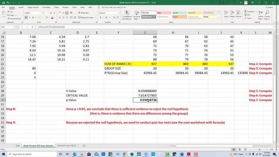This screenshot has height=157, width=279.
Task: Apply the Bad cell style
Action: point(164,13)
